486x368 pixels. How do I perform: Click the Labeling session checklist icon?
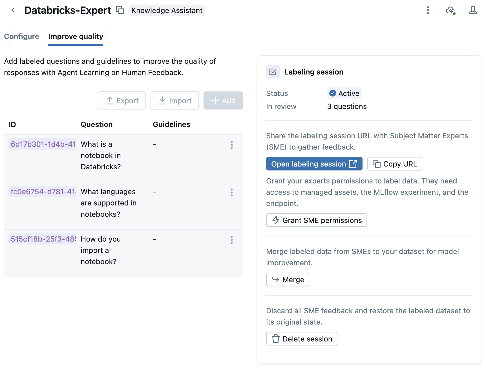(x=273, y=72)
